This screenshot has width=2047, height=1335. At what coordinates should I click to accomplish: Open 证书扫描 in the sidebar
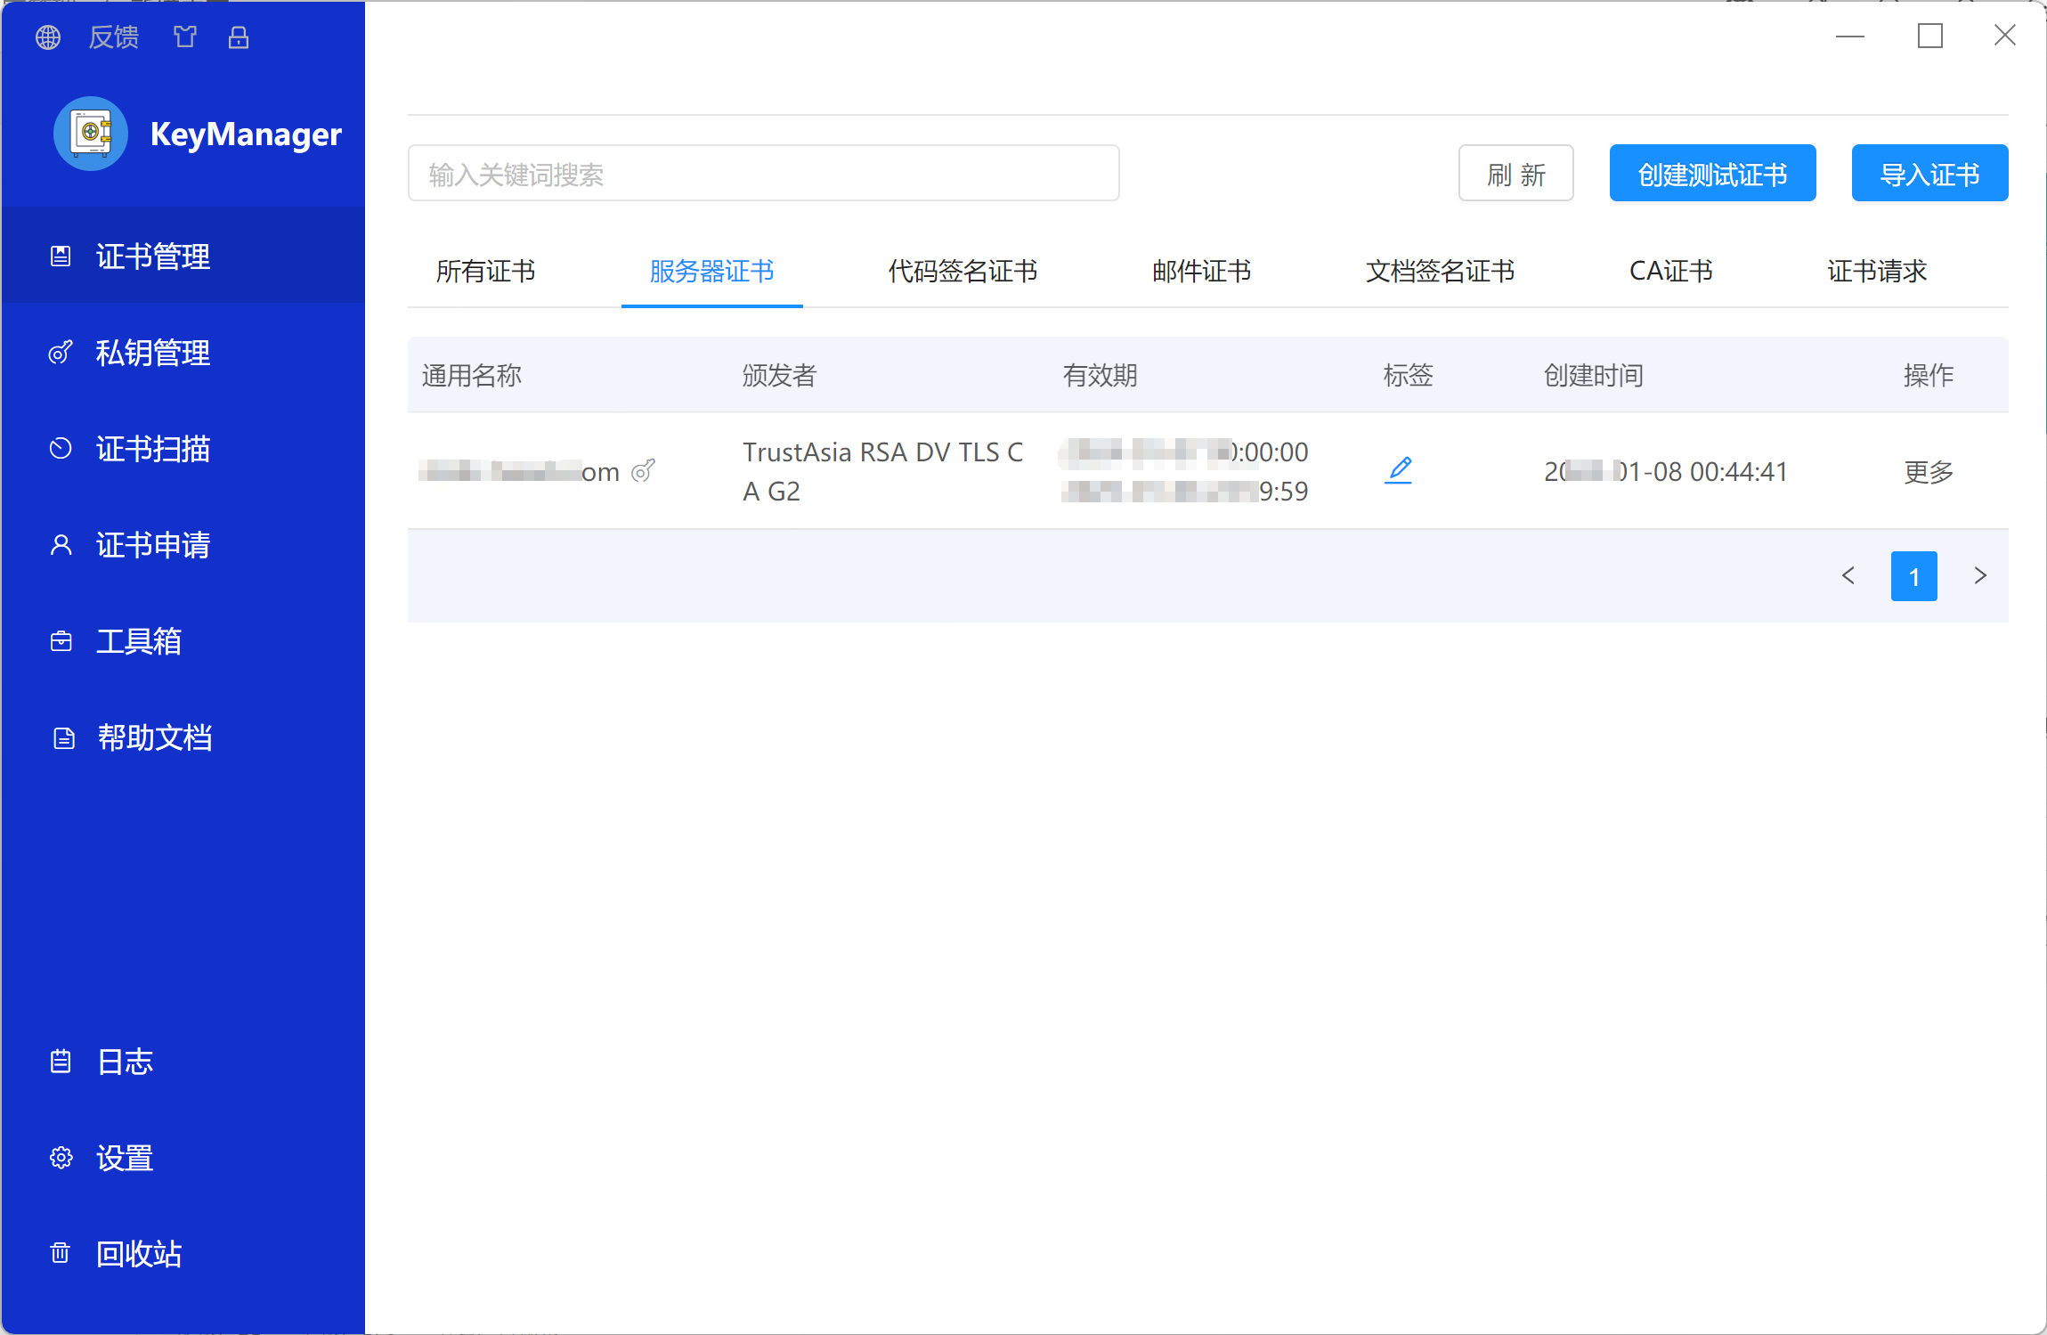[153, 449]
